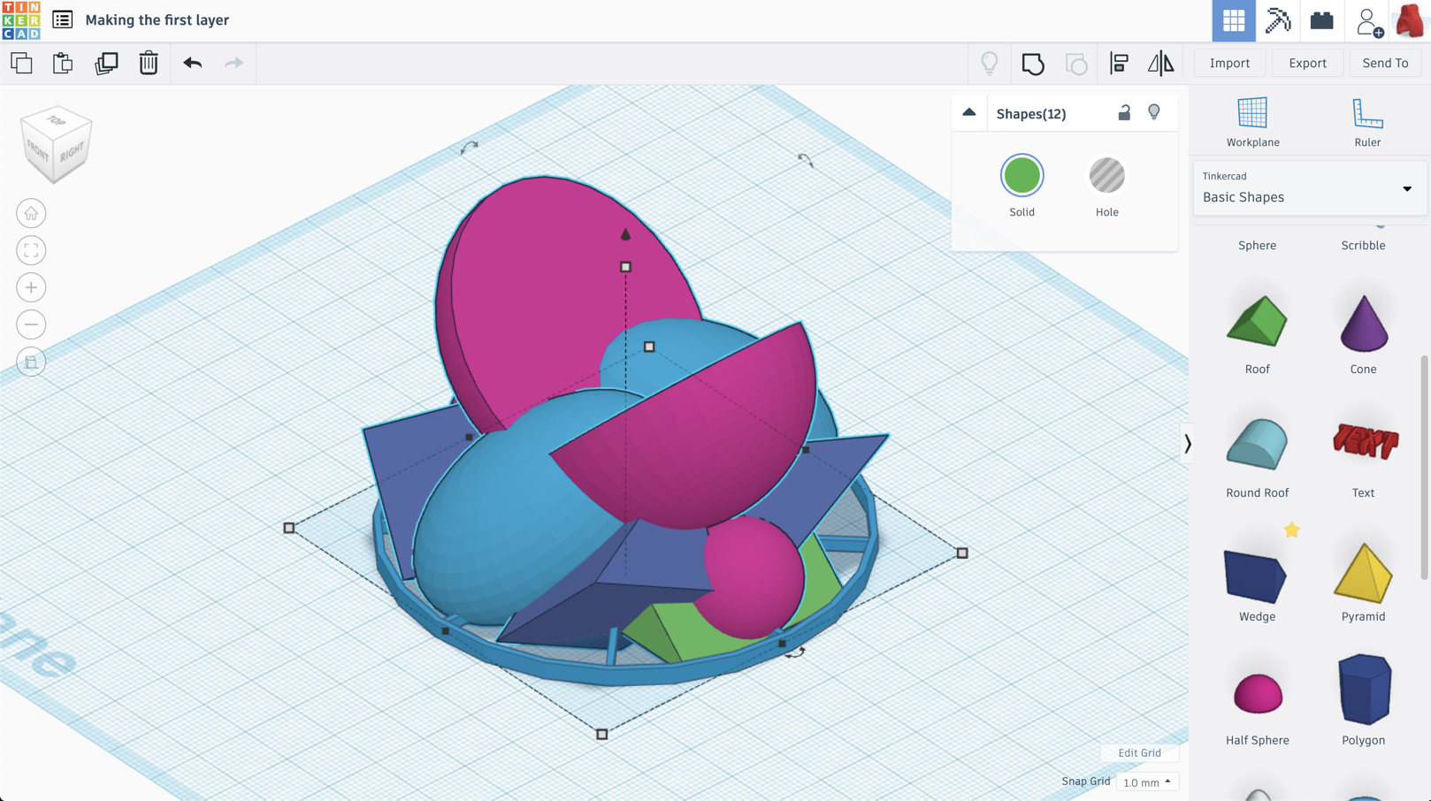Click the Show all lightbulb toolbar icon

(990, 63)
